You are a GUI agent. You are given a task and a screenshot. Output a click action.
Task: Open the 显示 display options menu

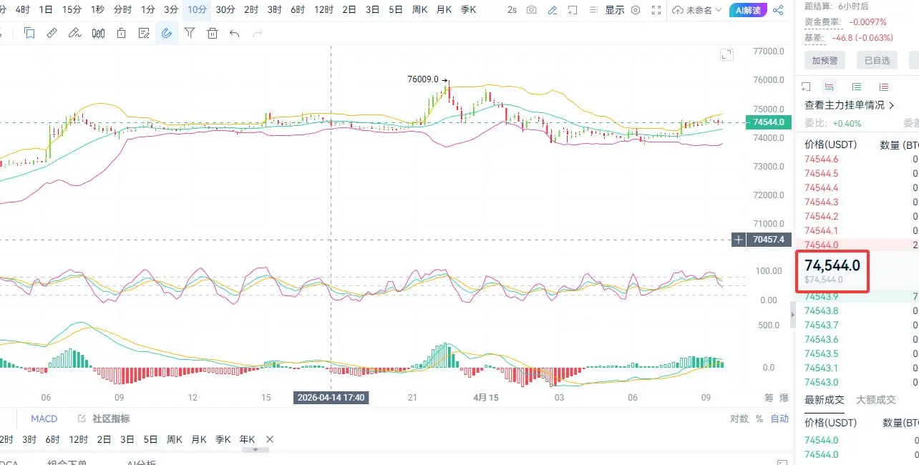[x=614, y=10]
